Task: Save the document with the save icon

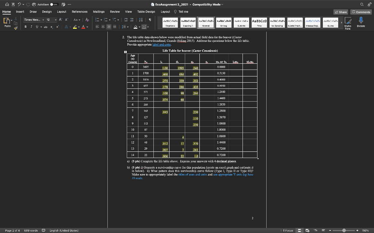Action: [13, 4]
